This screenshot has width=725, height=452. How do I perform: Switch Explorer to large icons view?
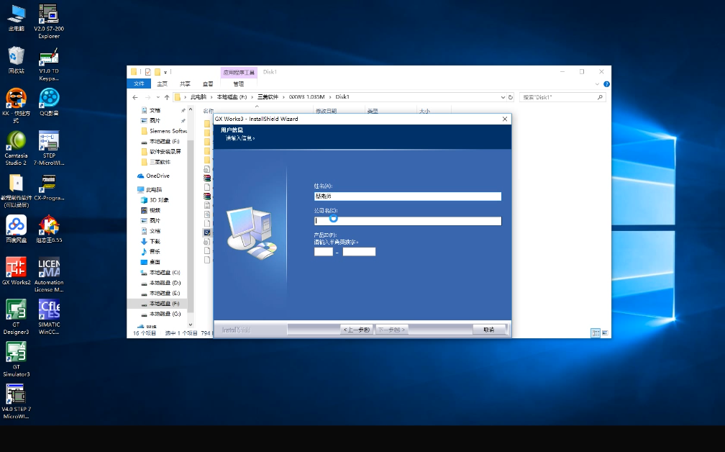tap(604, 333)
